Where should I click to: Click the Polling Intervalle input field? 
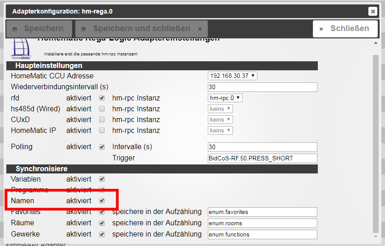[262, 147]
